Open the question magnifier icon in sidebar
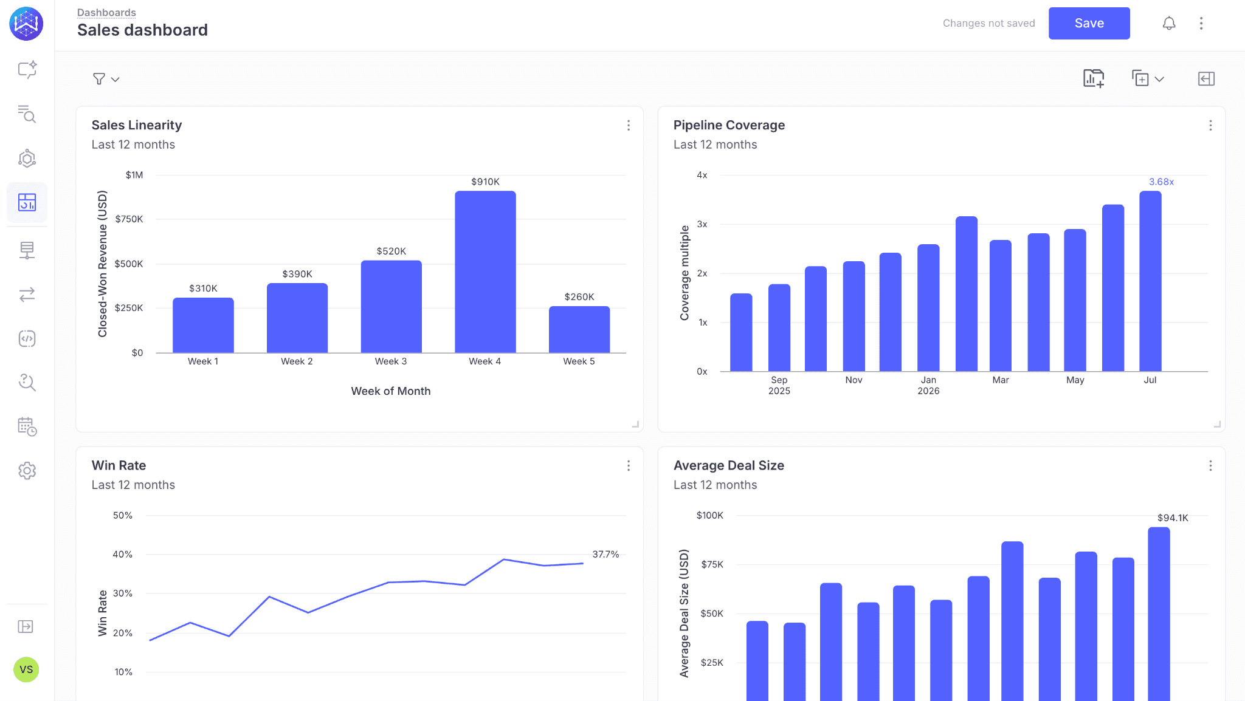The image size is (1245, 701). [x=27, y=382]
